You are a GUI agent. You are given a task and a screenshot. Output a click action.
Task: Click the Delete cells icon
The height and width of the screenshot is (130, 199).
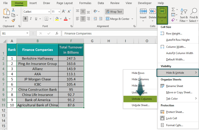153,12
